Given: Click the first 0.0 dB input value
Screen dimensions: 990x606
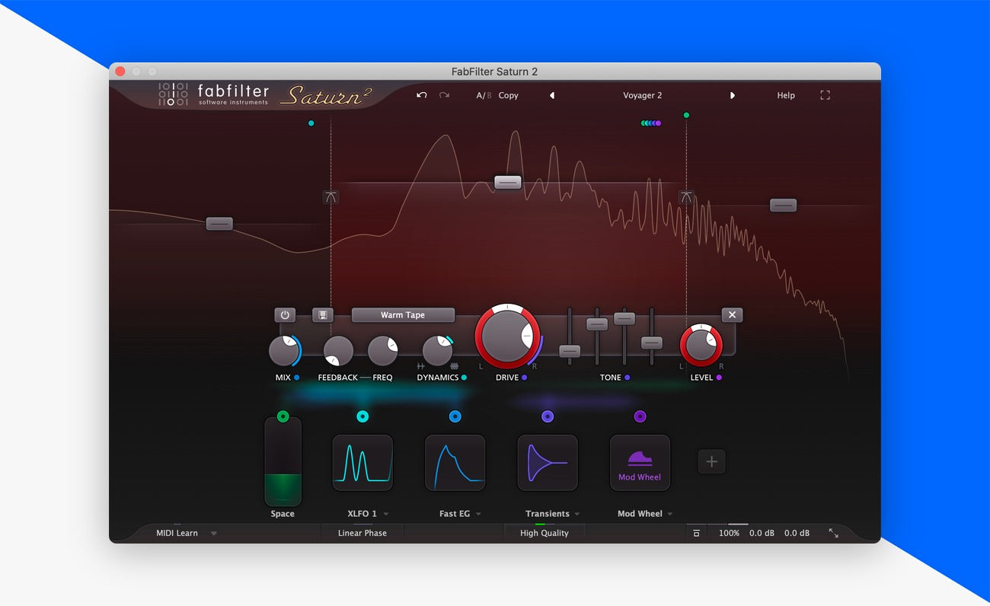Looking at the screenshot, I should pos(762,533).
